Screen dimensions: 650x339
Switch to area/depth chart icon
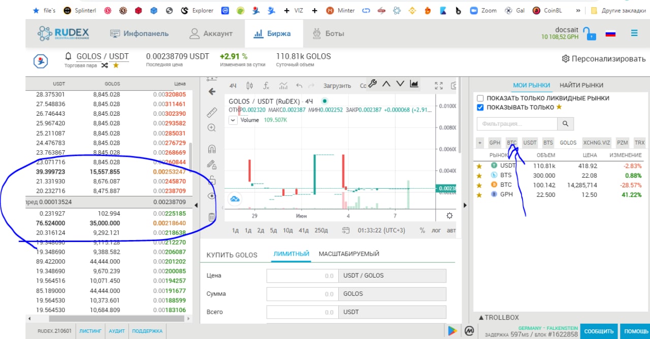[x=414, y=84]
